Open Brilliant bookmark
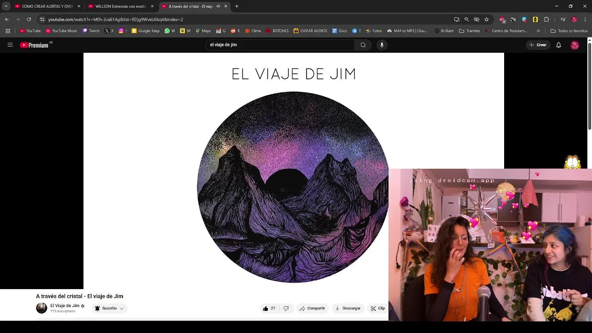 [444, 31]
